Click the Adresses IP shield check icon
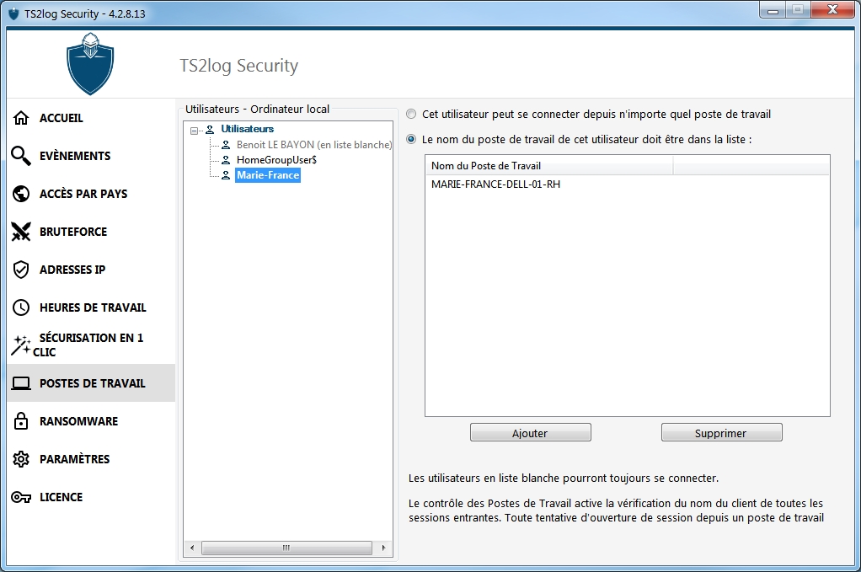Viewport: 861px width, 572px height. click(x=21, y=270)
